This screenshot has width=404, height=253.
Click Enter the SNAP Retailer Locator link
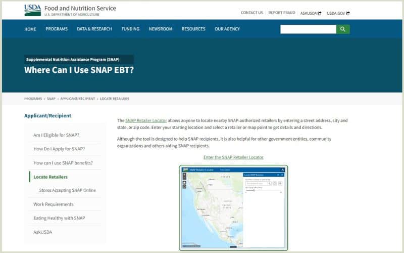point(233,157)
